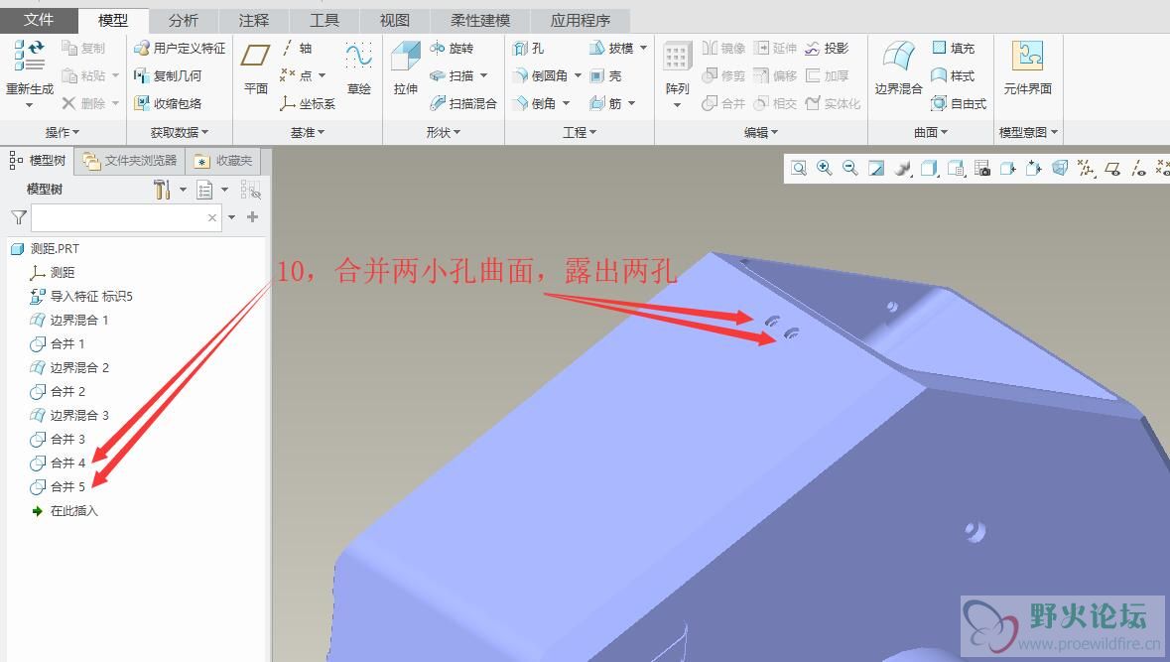The image size is (1170, 662).
Task: Select the Axis (轴) tool
Action: click(297, 49)
